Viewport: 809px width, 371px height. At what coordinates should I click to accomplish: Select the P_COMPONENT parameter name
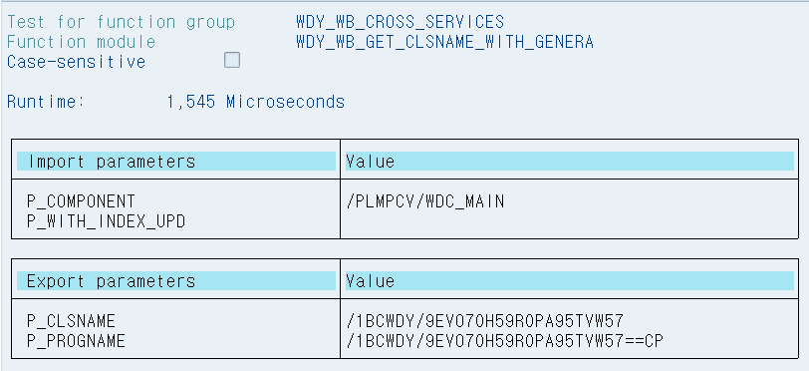(81, 201)
